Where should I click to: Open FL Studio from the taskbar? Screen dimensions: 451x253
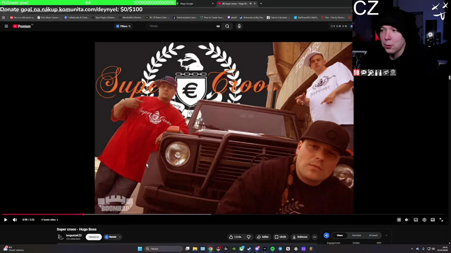tap(311, 249)
